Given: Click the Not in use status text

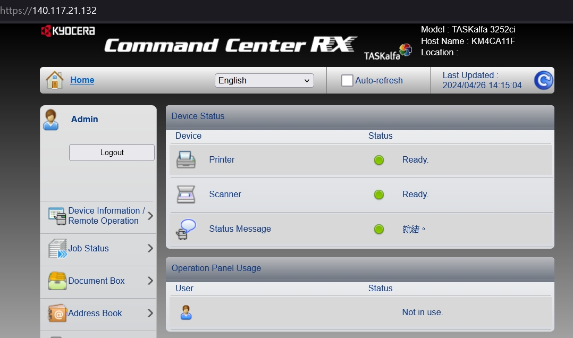Looking at the screenshot, I should [x=423, y=312].
